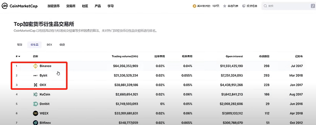This screenshot has height=125, width=316.
Task: Open the Bybit exchange link
Action: (x=43, y=76)
